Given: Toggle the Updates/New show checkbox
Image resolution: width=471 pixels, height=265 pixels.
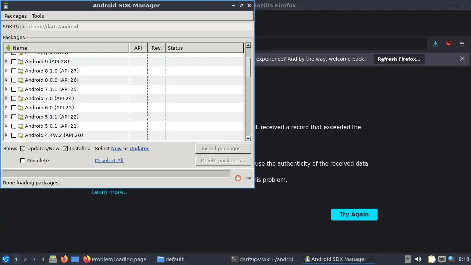Looking at the screenshot, I should tap(22, 148).
